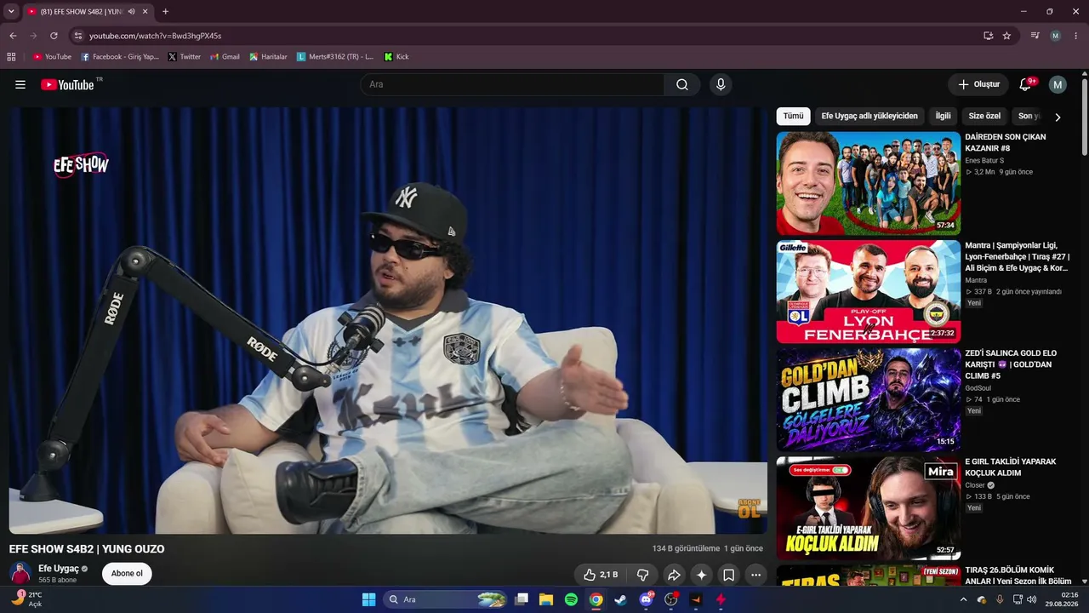Open the Merts#3162 (TR) bookmark
This screenshot has width=1089, height=613.
point(335,57)
